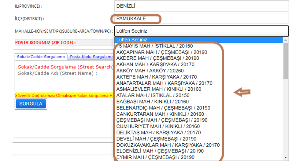Select AKHAN MAH / KARŞIYAKA / 20170

point(155,65)
